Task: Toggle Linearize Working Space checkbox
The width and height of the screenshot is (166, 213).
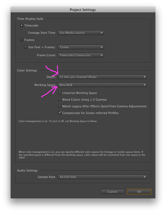Action: click(x=60, y=93)
